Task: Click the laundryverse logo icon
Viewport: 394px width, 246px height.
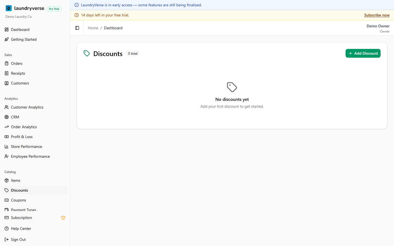Action: [9, 8]
